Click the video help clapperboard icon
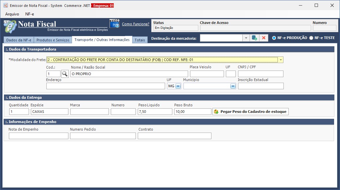This screenshot has height=190, width=340. pos(114,24)
